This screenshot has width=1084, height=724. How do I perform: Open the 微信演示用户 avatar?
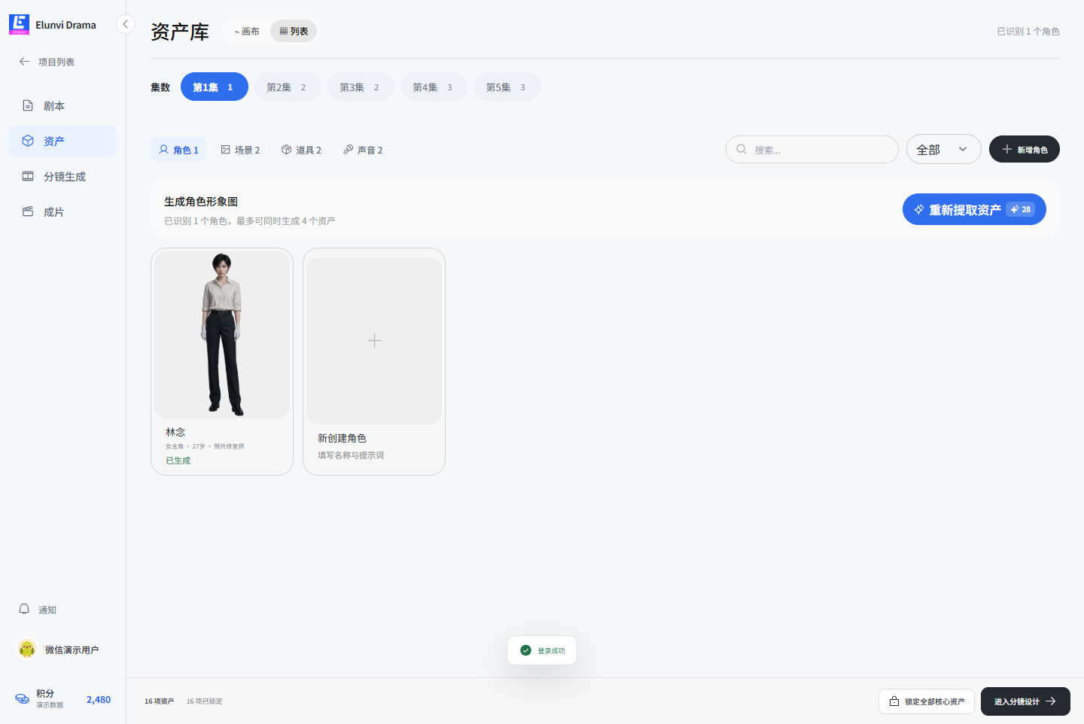pyautogui.click(x=27, y=649)
